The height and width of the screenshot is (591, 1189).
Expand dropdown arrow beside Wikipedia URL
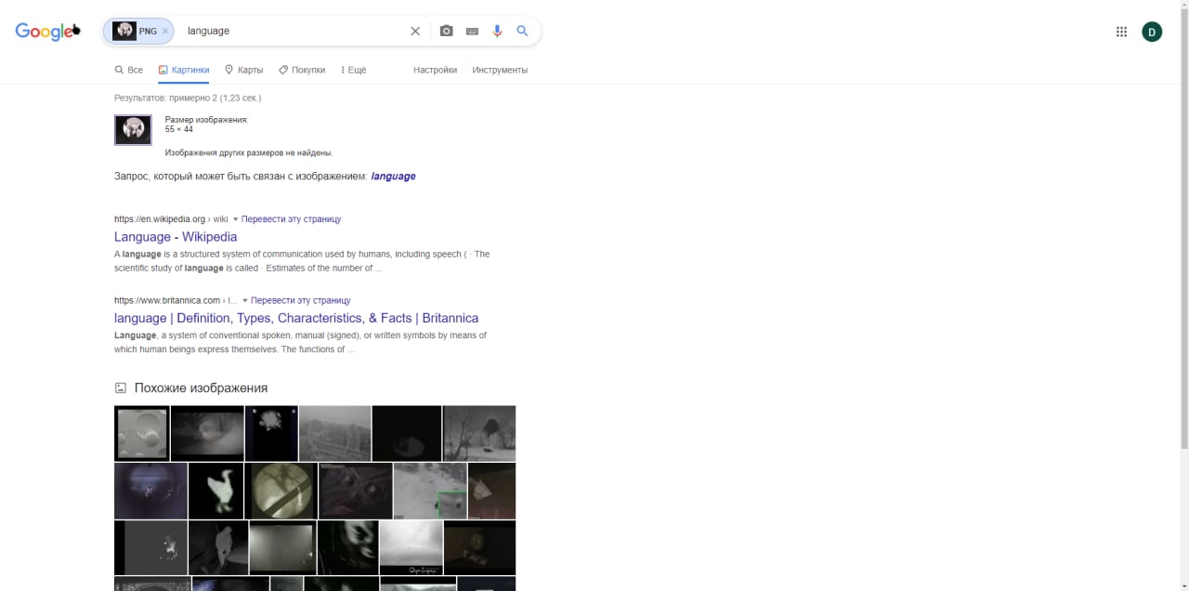pyautogui.click(x=235, y=219)
